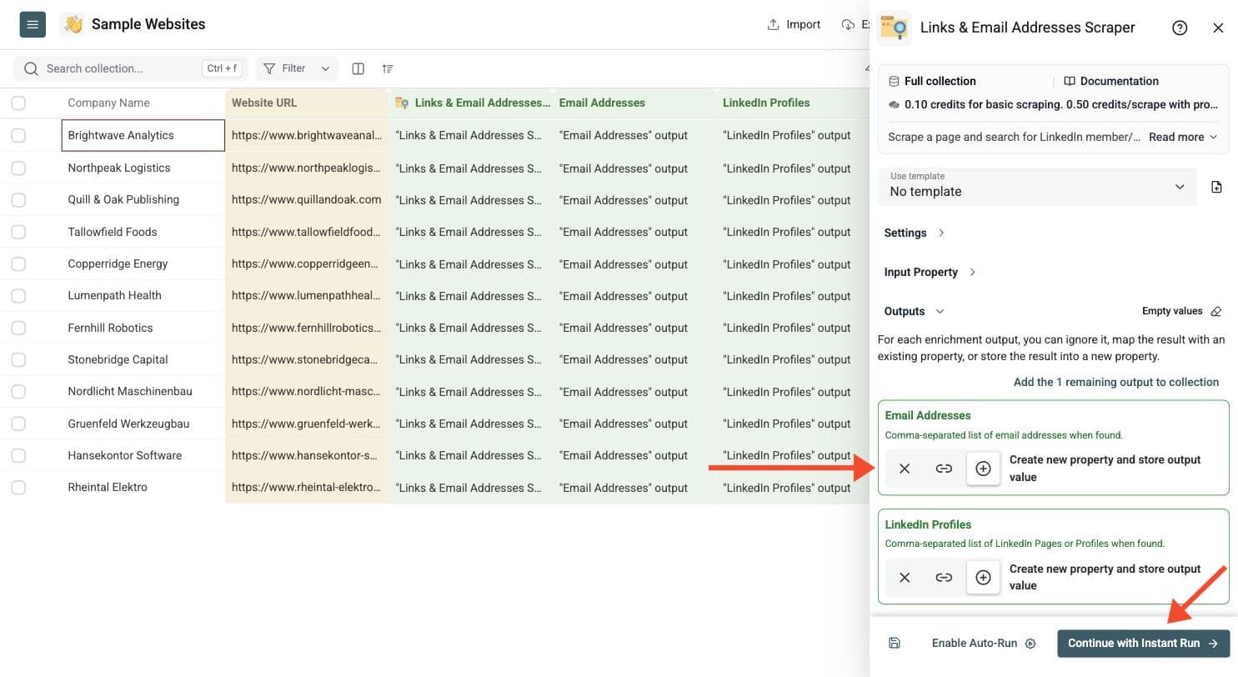Open the Use template dropdown
Viewport: 1238px width, 677px height.
(1037, 185)
